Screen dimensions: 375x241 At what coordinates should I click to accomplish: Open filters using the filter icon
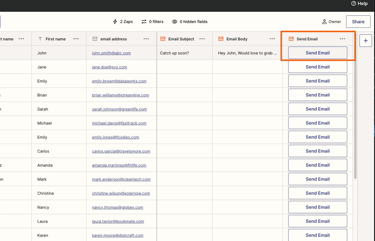click(144, 22)
